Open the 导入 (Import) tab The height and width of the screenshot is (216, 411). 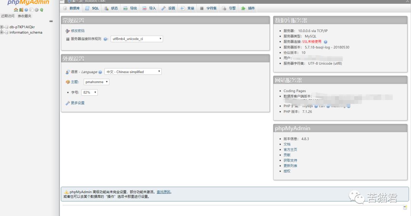click(149, 8)
